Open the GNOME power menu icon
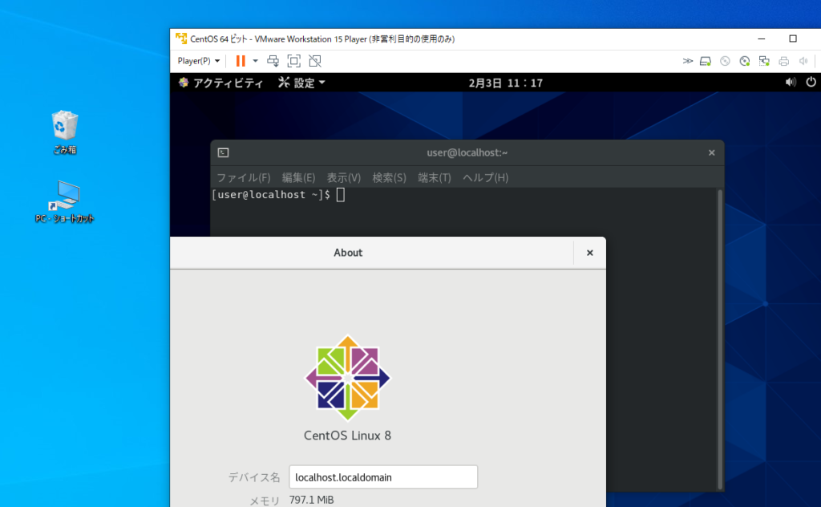The image size is (821, 507). pos(811,83)
